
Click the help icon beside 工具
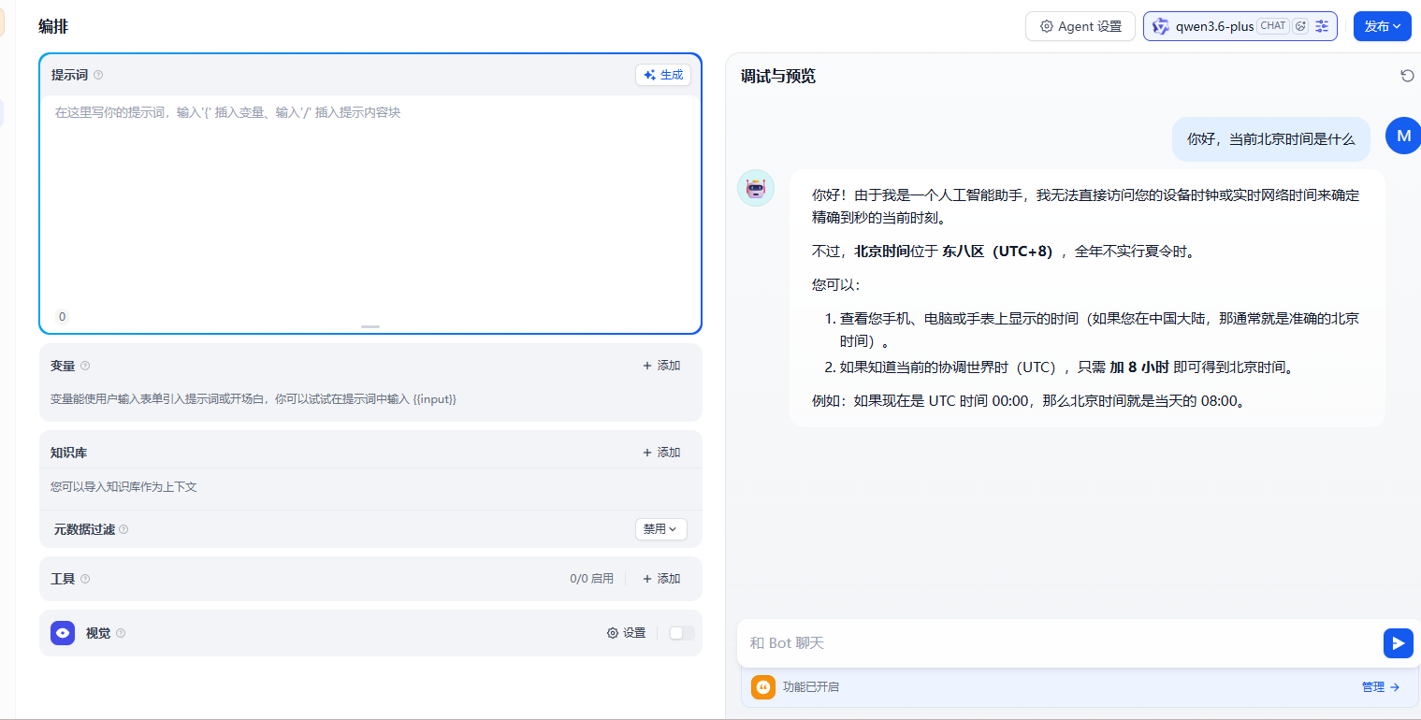coord(85,579)
